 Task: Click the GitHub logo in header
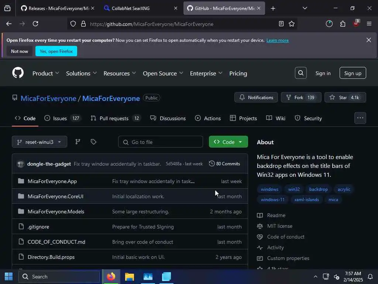point(18,73)
